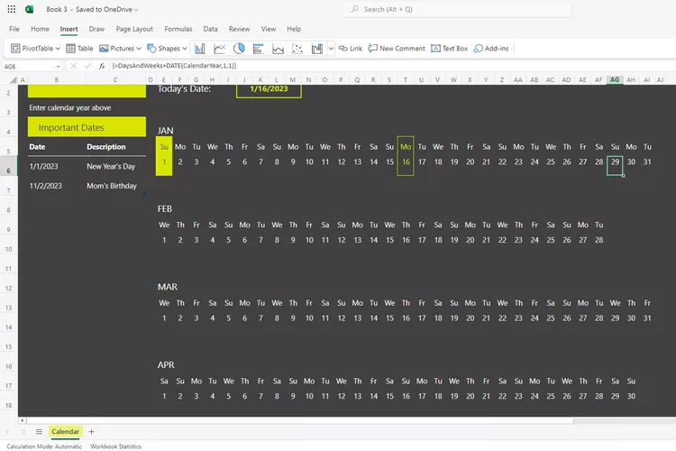
Task: Click the insert function fx icon
Action: pos(102,66)
